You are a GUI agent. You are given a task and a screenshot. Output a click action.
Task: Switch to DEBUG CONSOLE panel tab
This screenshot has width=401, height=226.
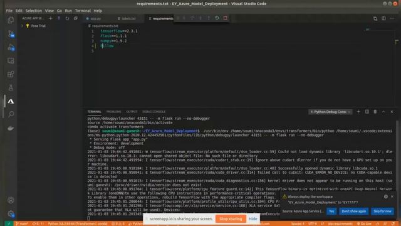[154, 112]
